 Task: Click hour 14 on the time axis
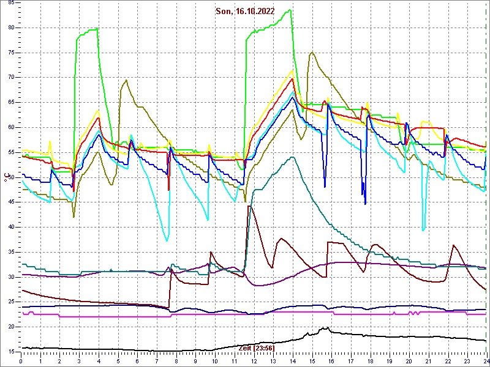[292, 362]
